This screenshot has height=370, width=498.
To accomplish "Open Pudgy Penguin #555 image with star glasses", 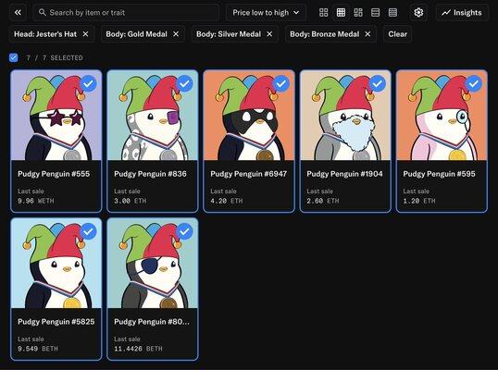I will point(56,116).
